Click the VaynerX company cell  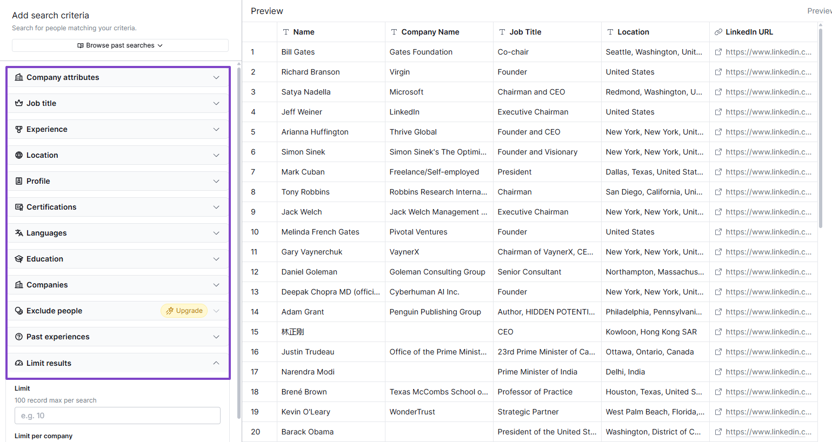[439, 252]
